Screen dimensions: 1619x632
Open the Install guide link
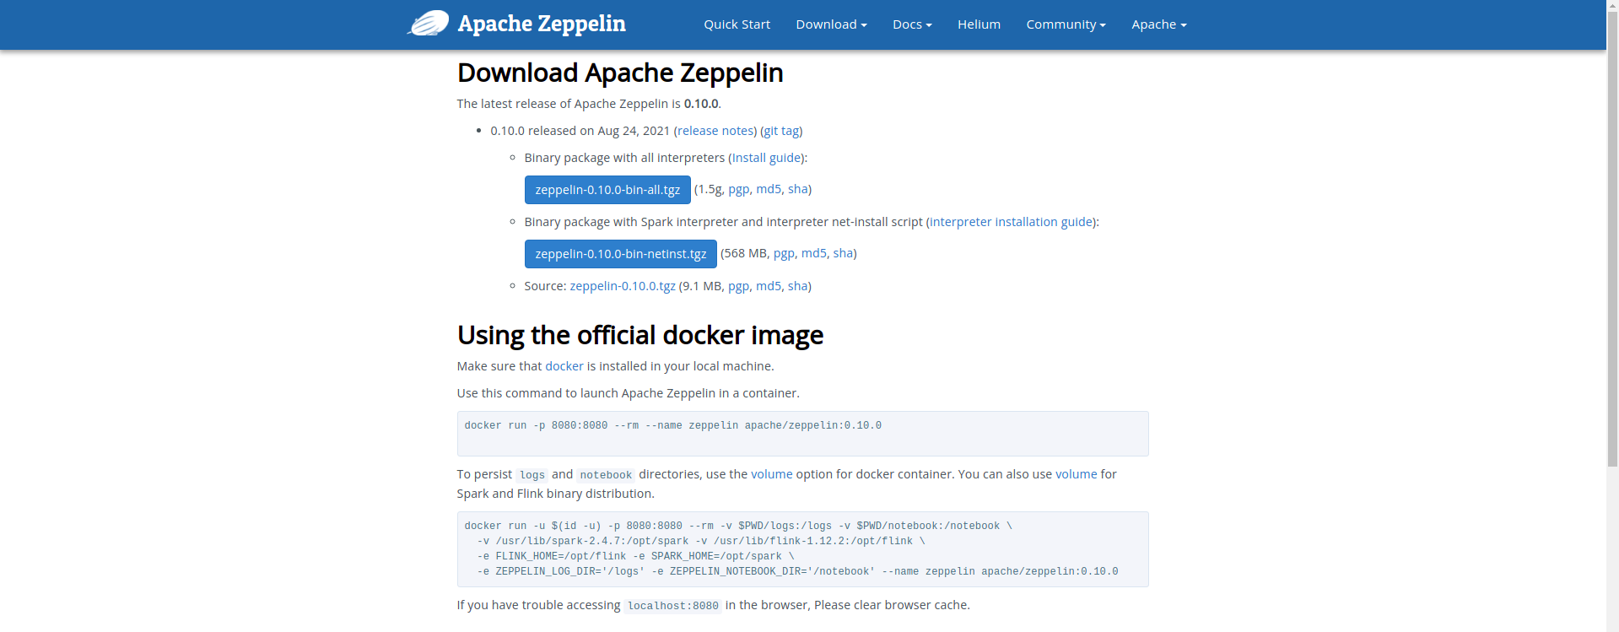point(766,158)
